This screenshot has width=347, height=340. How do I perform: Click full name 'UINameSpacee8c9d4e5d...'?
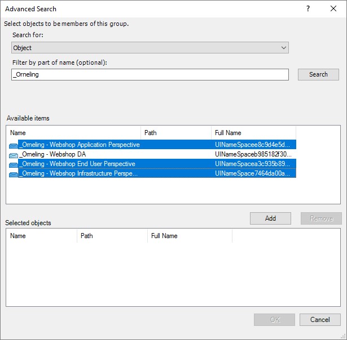coord(252,145)
